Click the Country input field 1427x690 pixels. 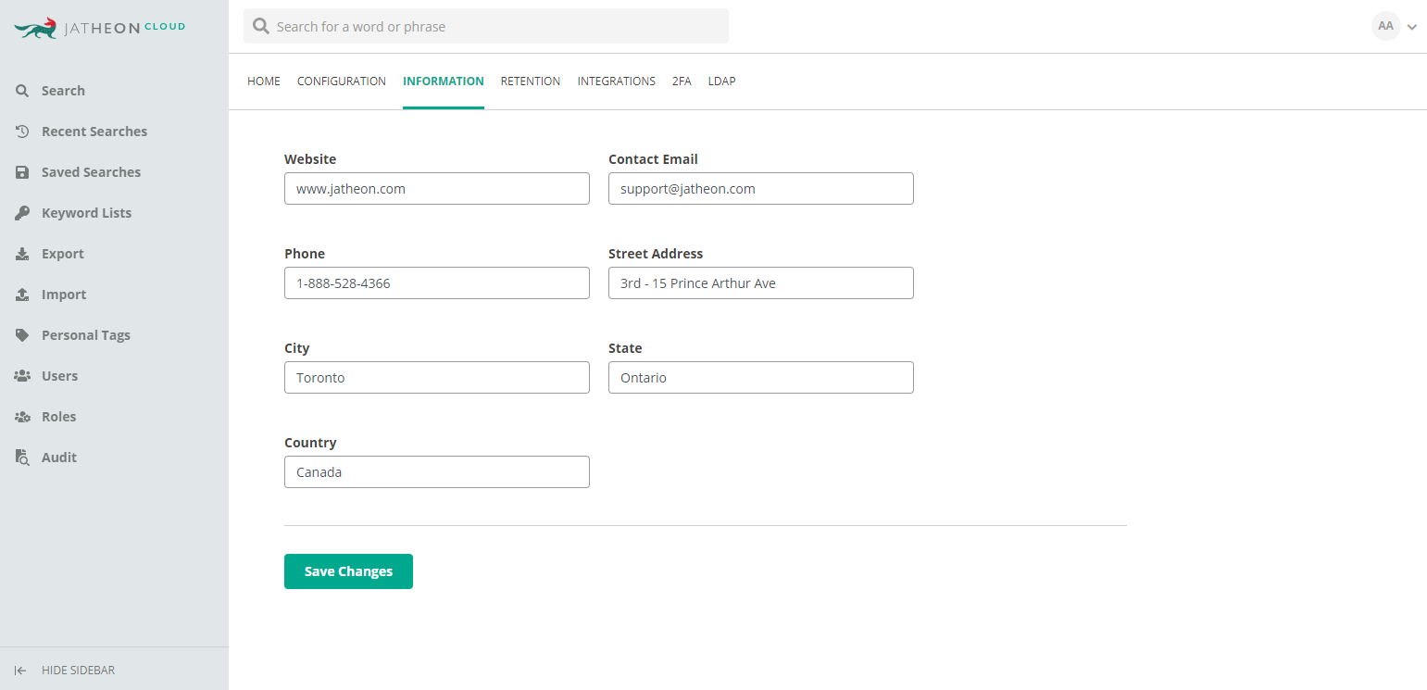[x=437, y=472]
